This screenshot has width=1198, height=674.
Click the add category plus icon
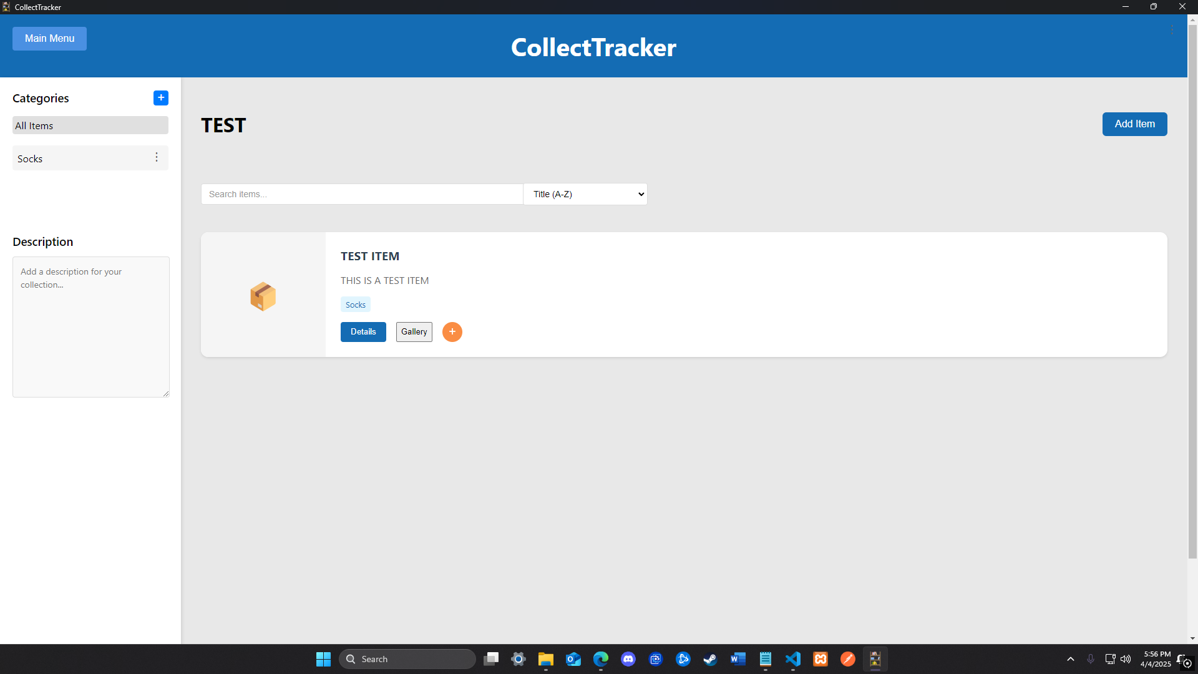pos(161,98)
